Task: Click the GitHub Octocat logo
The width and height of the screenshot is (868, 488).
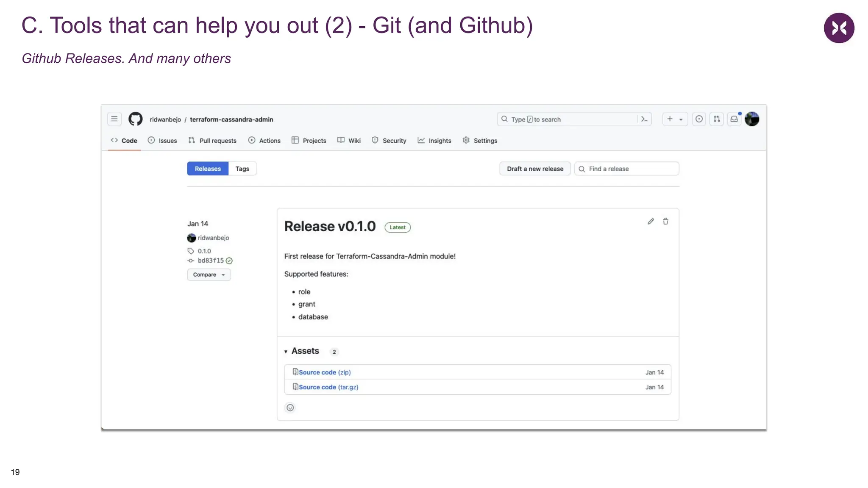Action: click(x=136, y=119)
